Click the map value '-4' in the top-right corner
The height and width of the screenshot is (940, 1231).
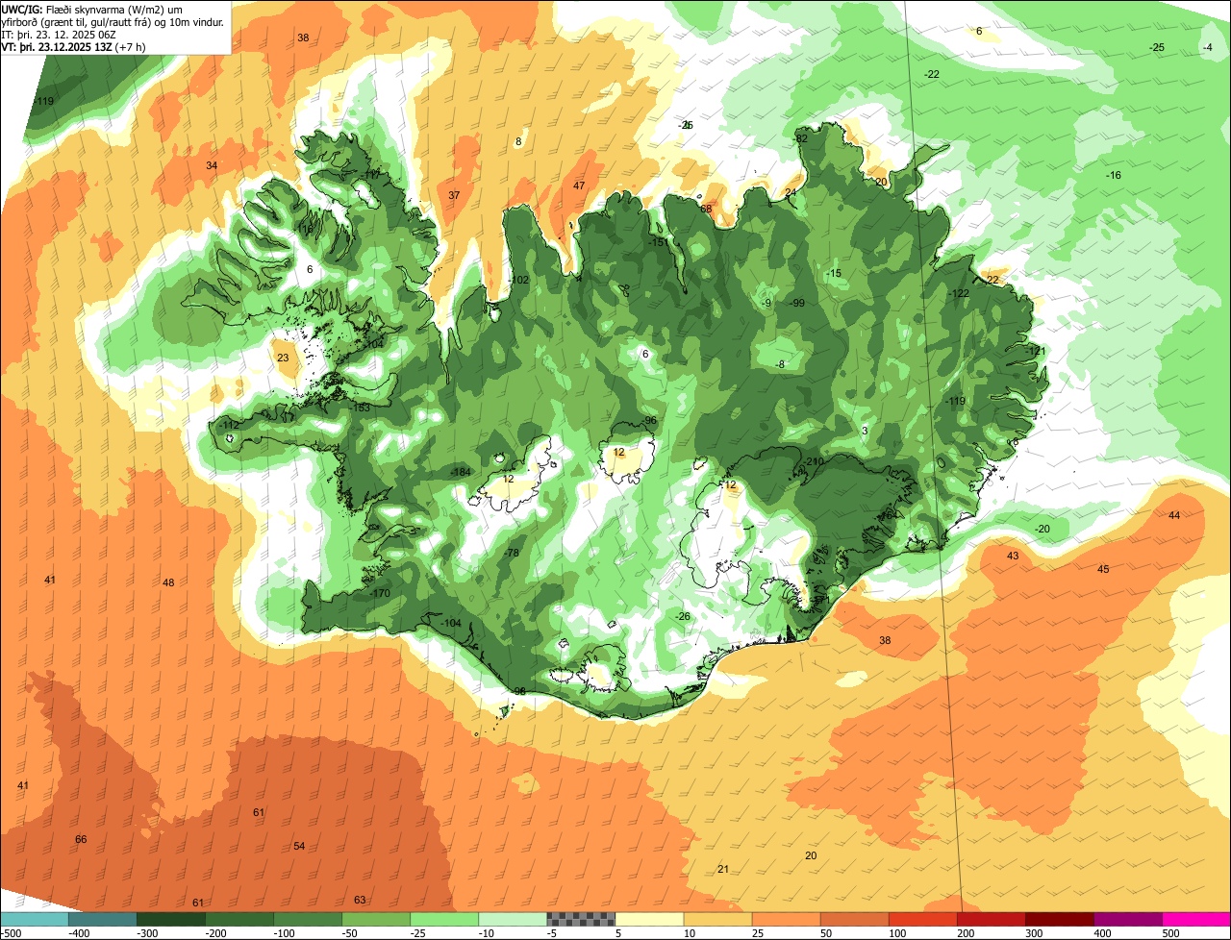pyautogui.click(x=1207, y=47)
